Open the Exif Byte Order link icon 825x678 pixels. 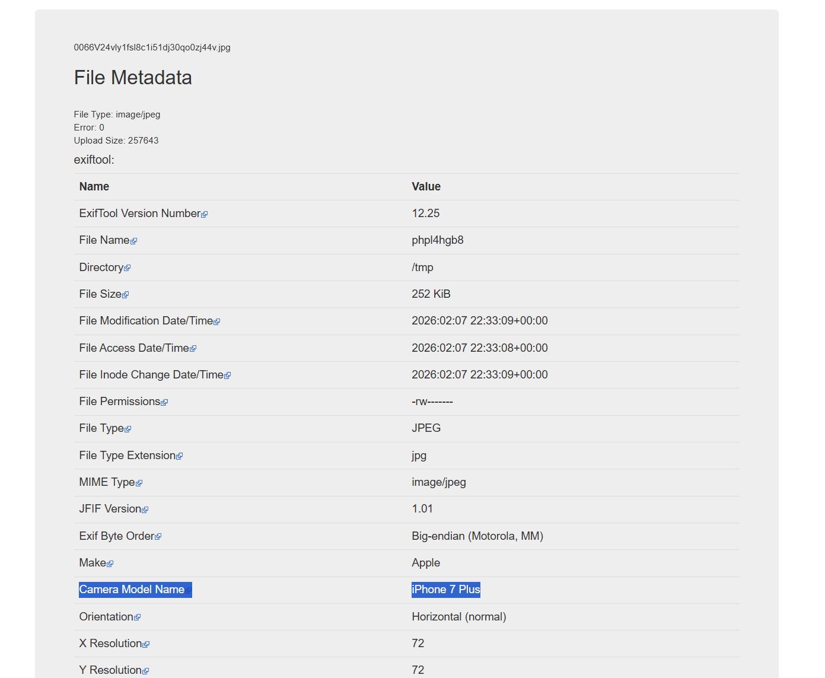pos(158,537)
